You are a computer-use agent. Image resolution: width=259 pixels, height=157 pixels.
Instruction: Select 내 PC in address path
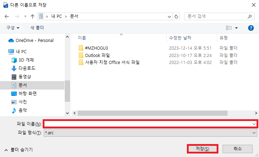point(56,16)
